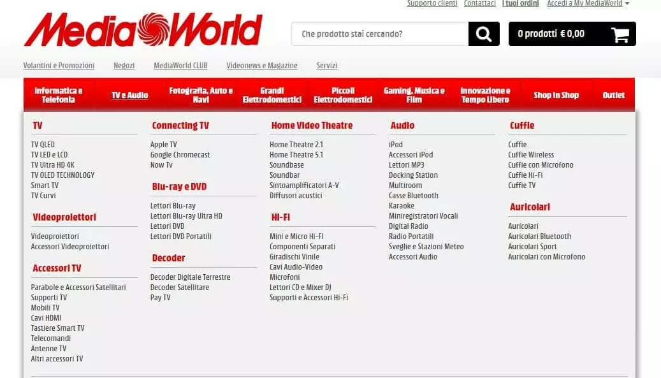
Task: Browse Auricolari Bluetooth
Action: click(539, 236)
